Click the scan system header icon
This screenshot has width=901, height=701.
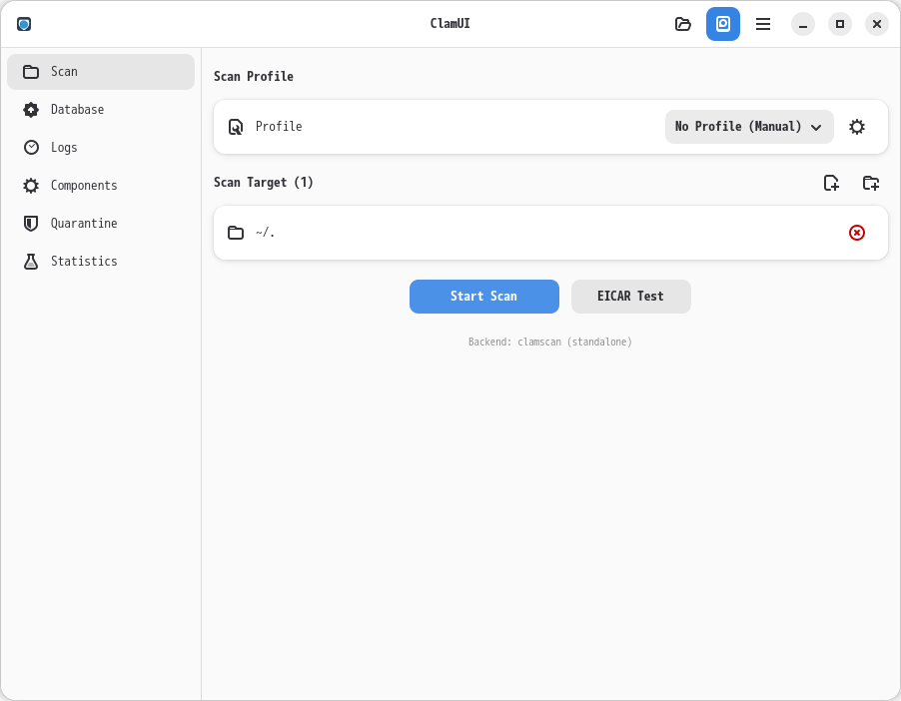tap(723, 24)
